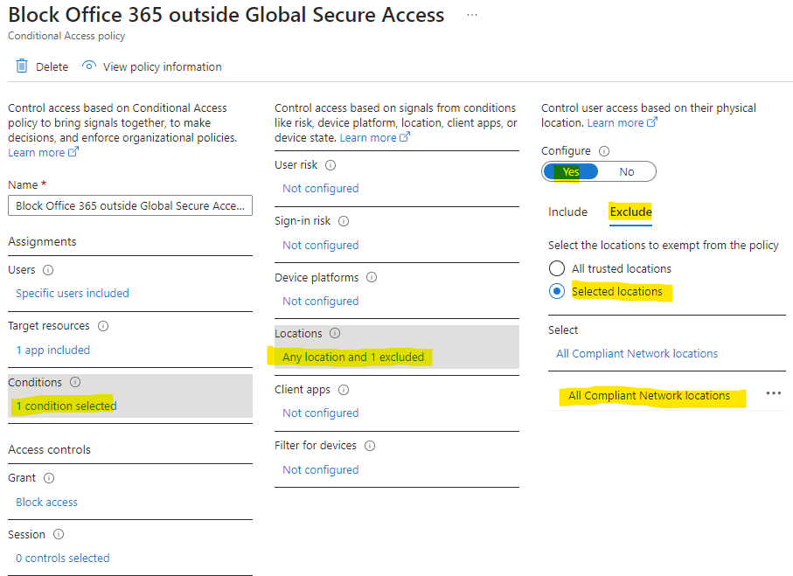Select the Selected locations radio button
The image size is (793, 576).
pyautogui.click(x=557, y=291)
